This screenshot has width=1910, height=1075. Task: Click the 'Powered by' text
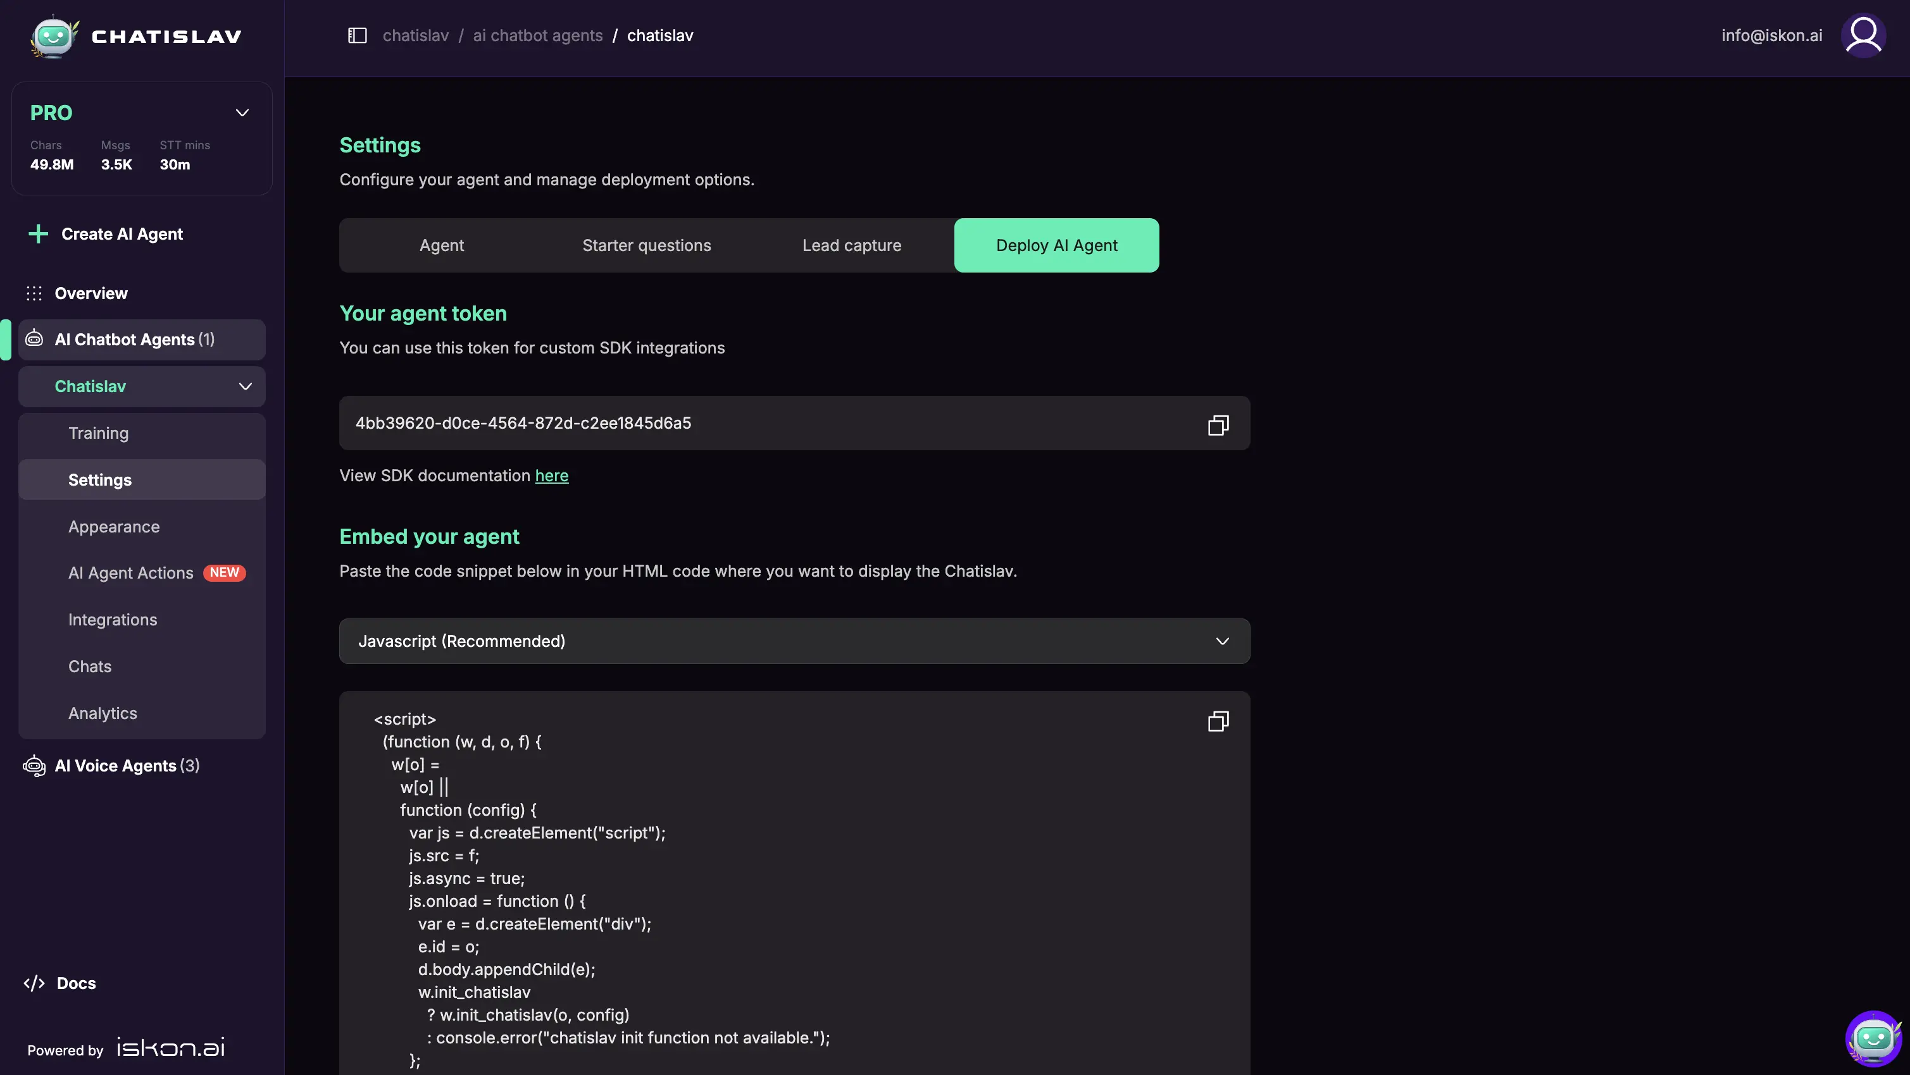click(x=65, y=1050)
